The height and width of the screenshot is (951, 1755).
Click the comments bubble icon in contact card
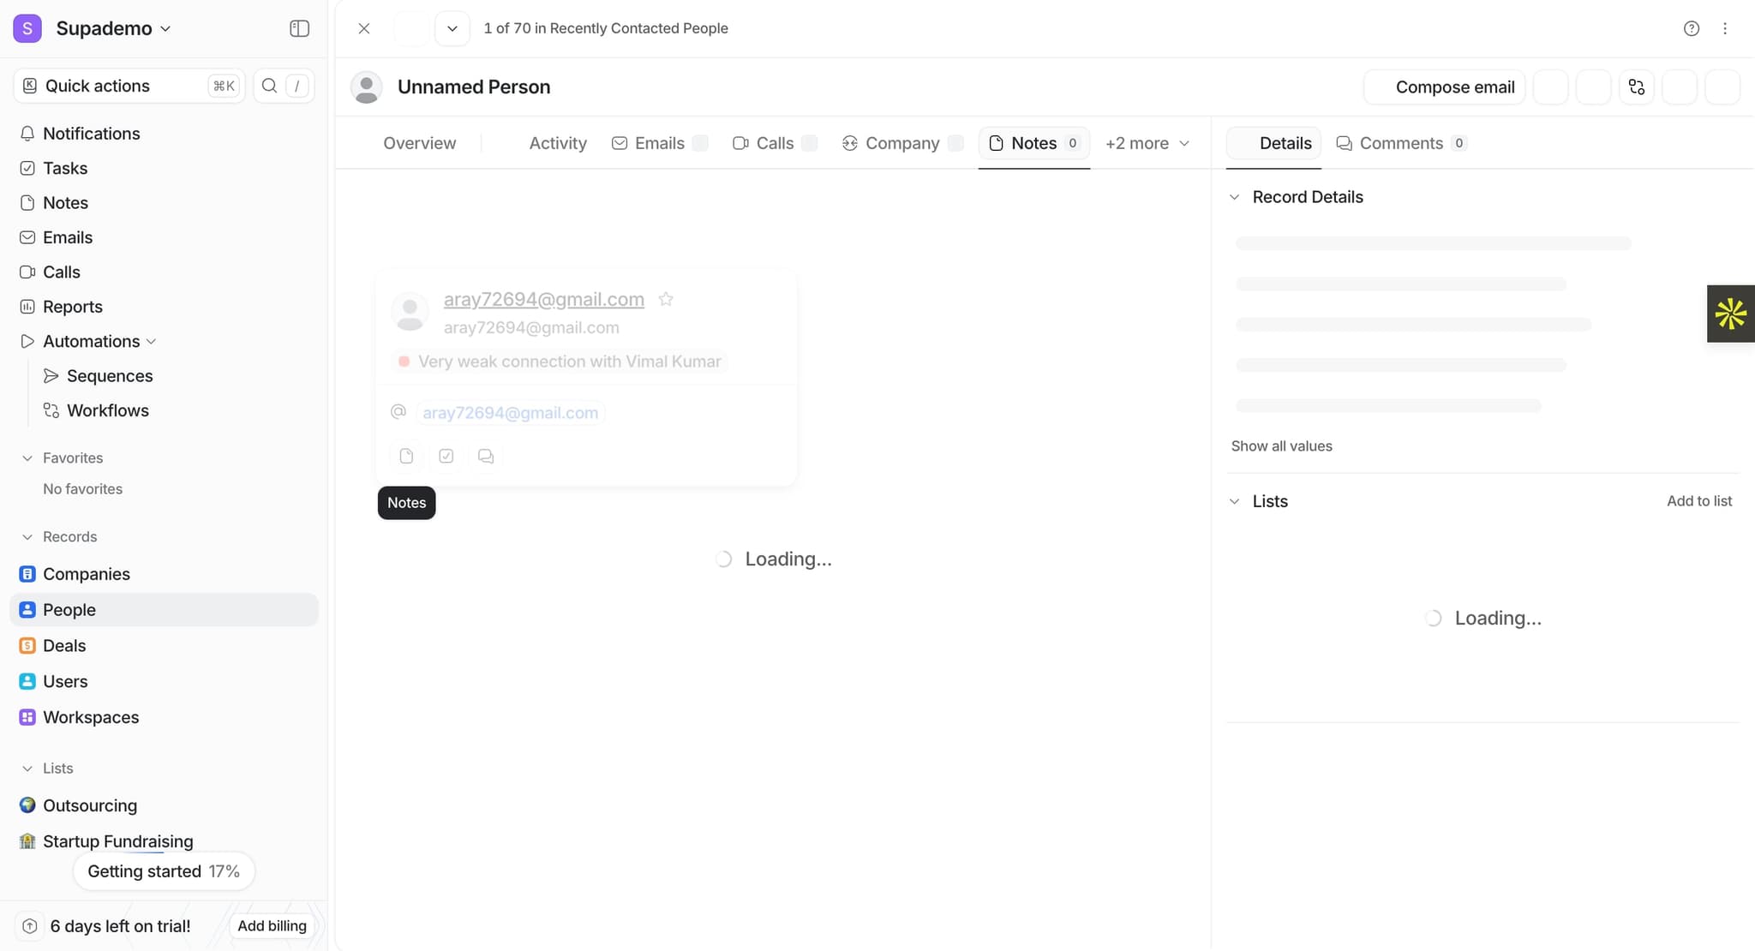[486, 456]
